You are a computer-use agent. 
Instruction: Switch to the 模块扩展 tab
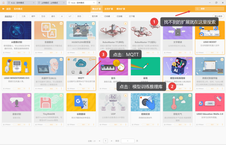121,9
